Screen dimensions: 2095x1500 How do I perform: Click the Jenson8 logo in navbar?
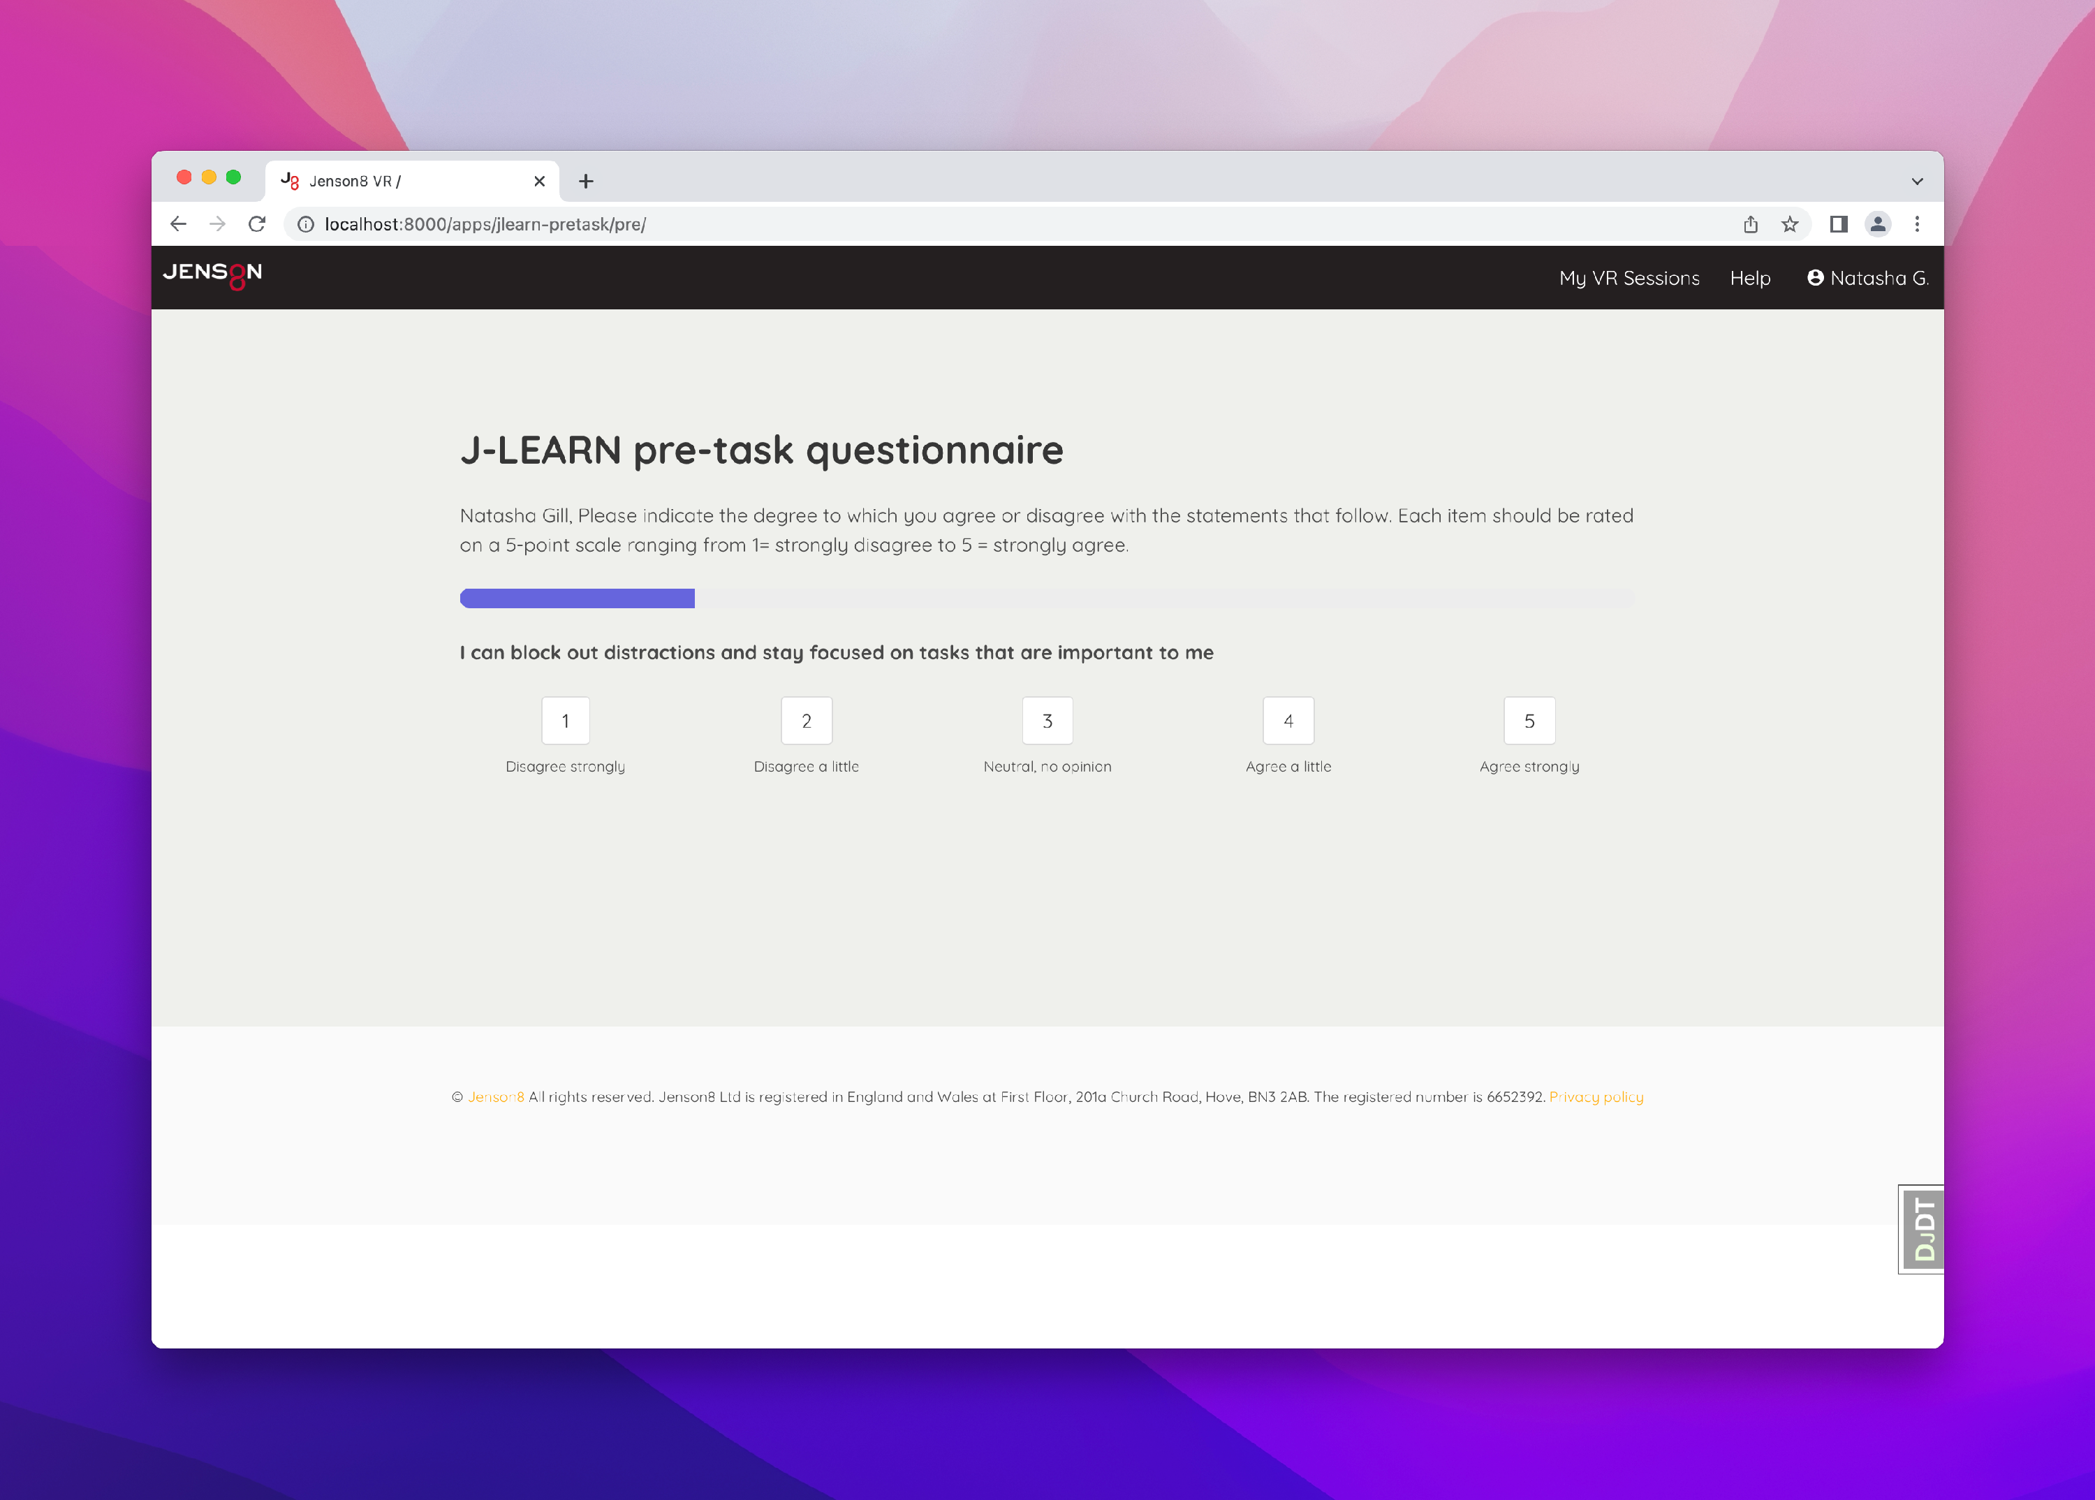click(x=212, y=275)
